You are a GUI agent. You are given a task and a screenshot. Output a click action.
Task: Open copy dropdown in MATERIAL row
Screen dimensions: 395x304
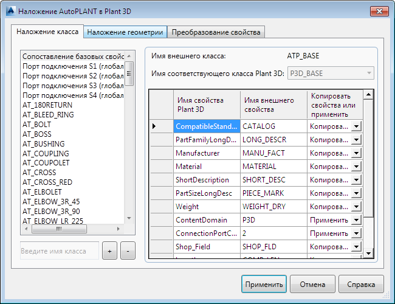357,167
